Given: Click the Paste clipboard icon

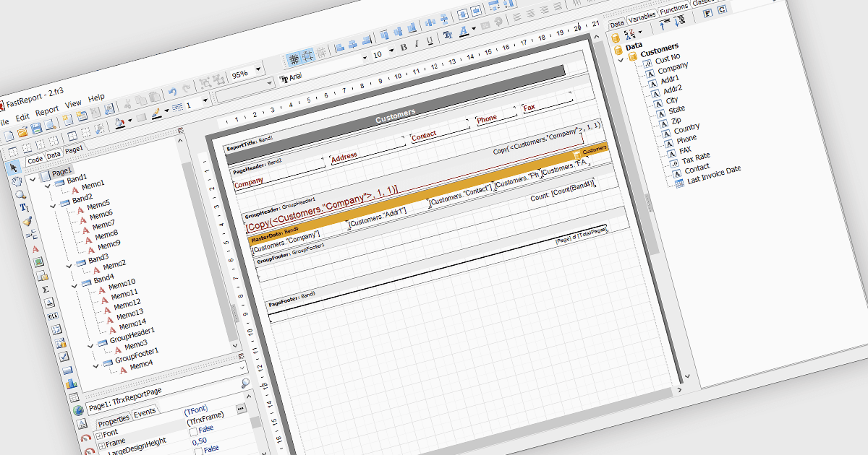Looking at the screenshot, I should click(x=156, y=95).
